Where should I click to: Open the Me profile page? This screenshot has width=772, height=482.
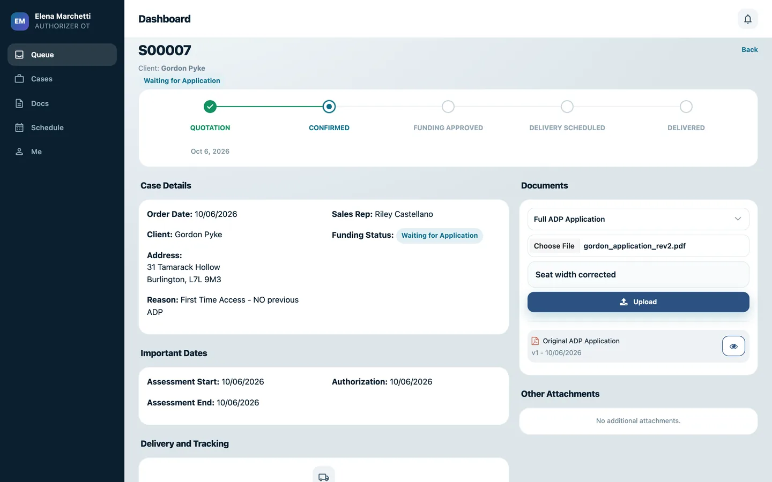(62, 152)
